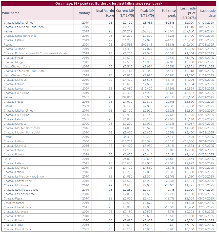This screenshot has height=232, width=219.
Task: Select 'Chateau L'Eglise-Clinet' 2019 wine name
Action: [x=18, y=23]
